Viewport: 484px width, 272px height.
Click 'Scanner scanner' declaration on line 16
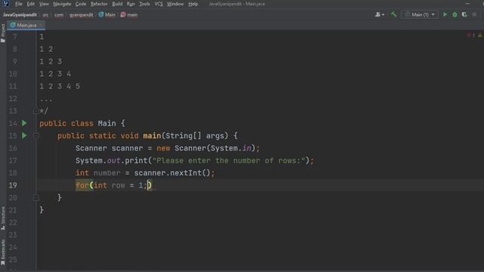point(109,148)
